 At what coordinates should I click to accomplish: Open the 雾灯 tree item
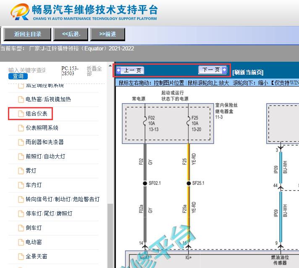31,171
